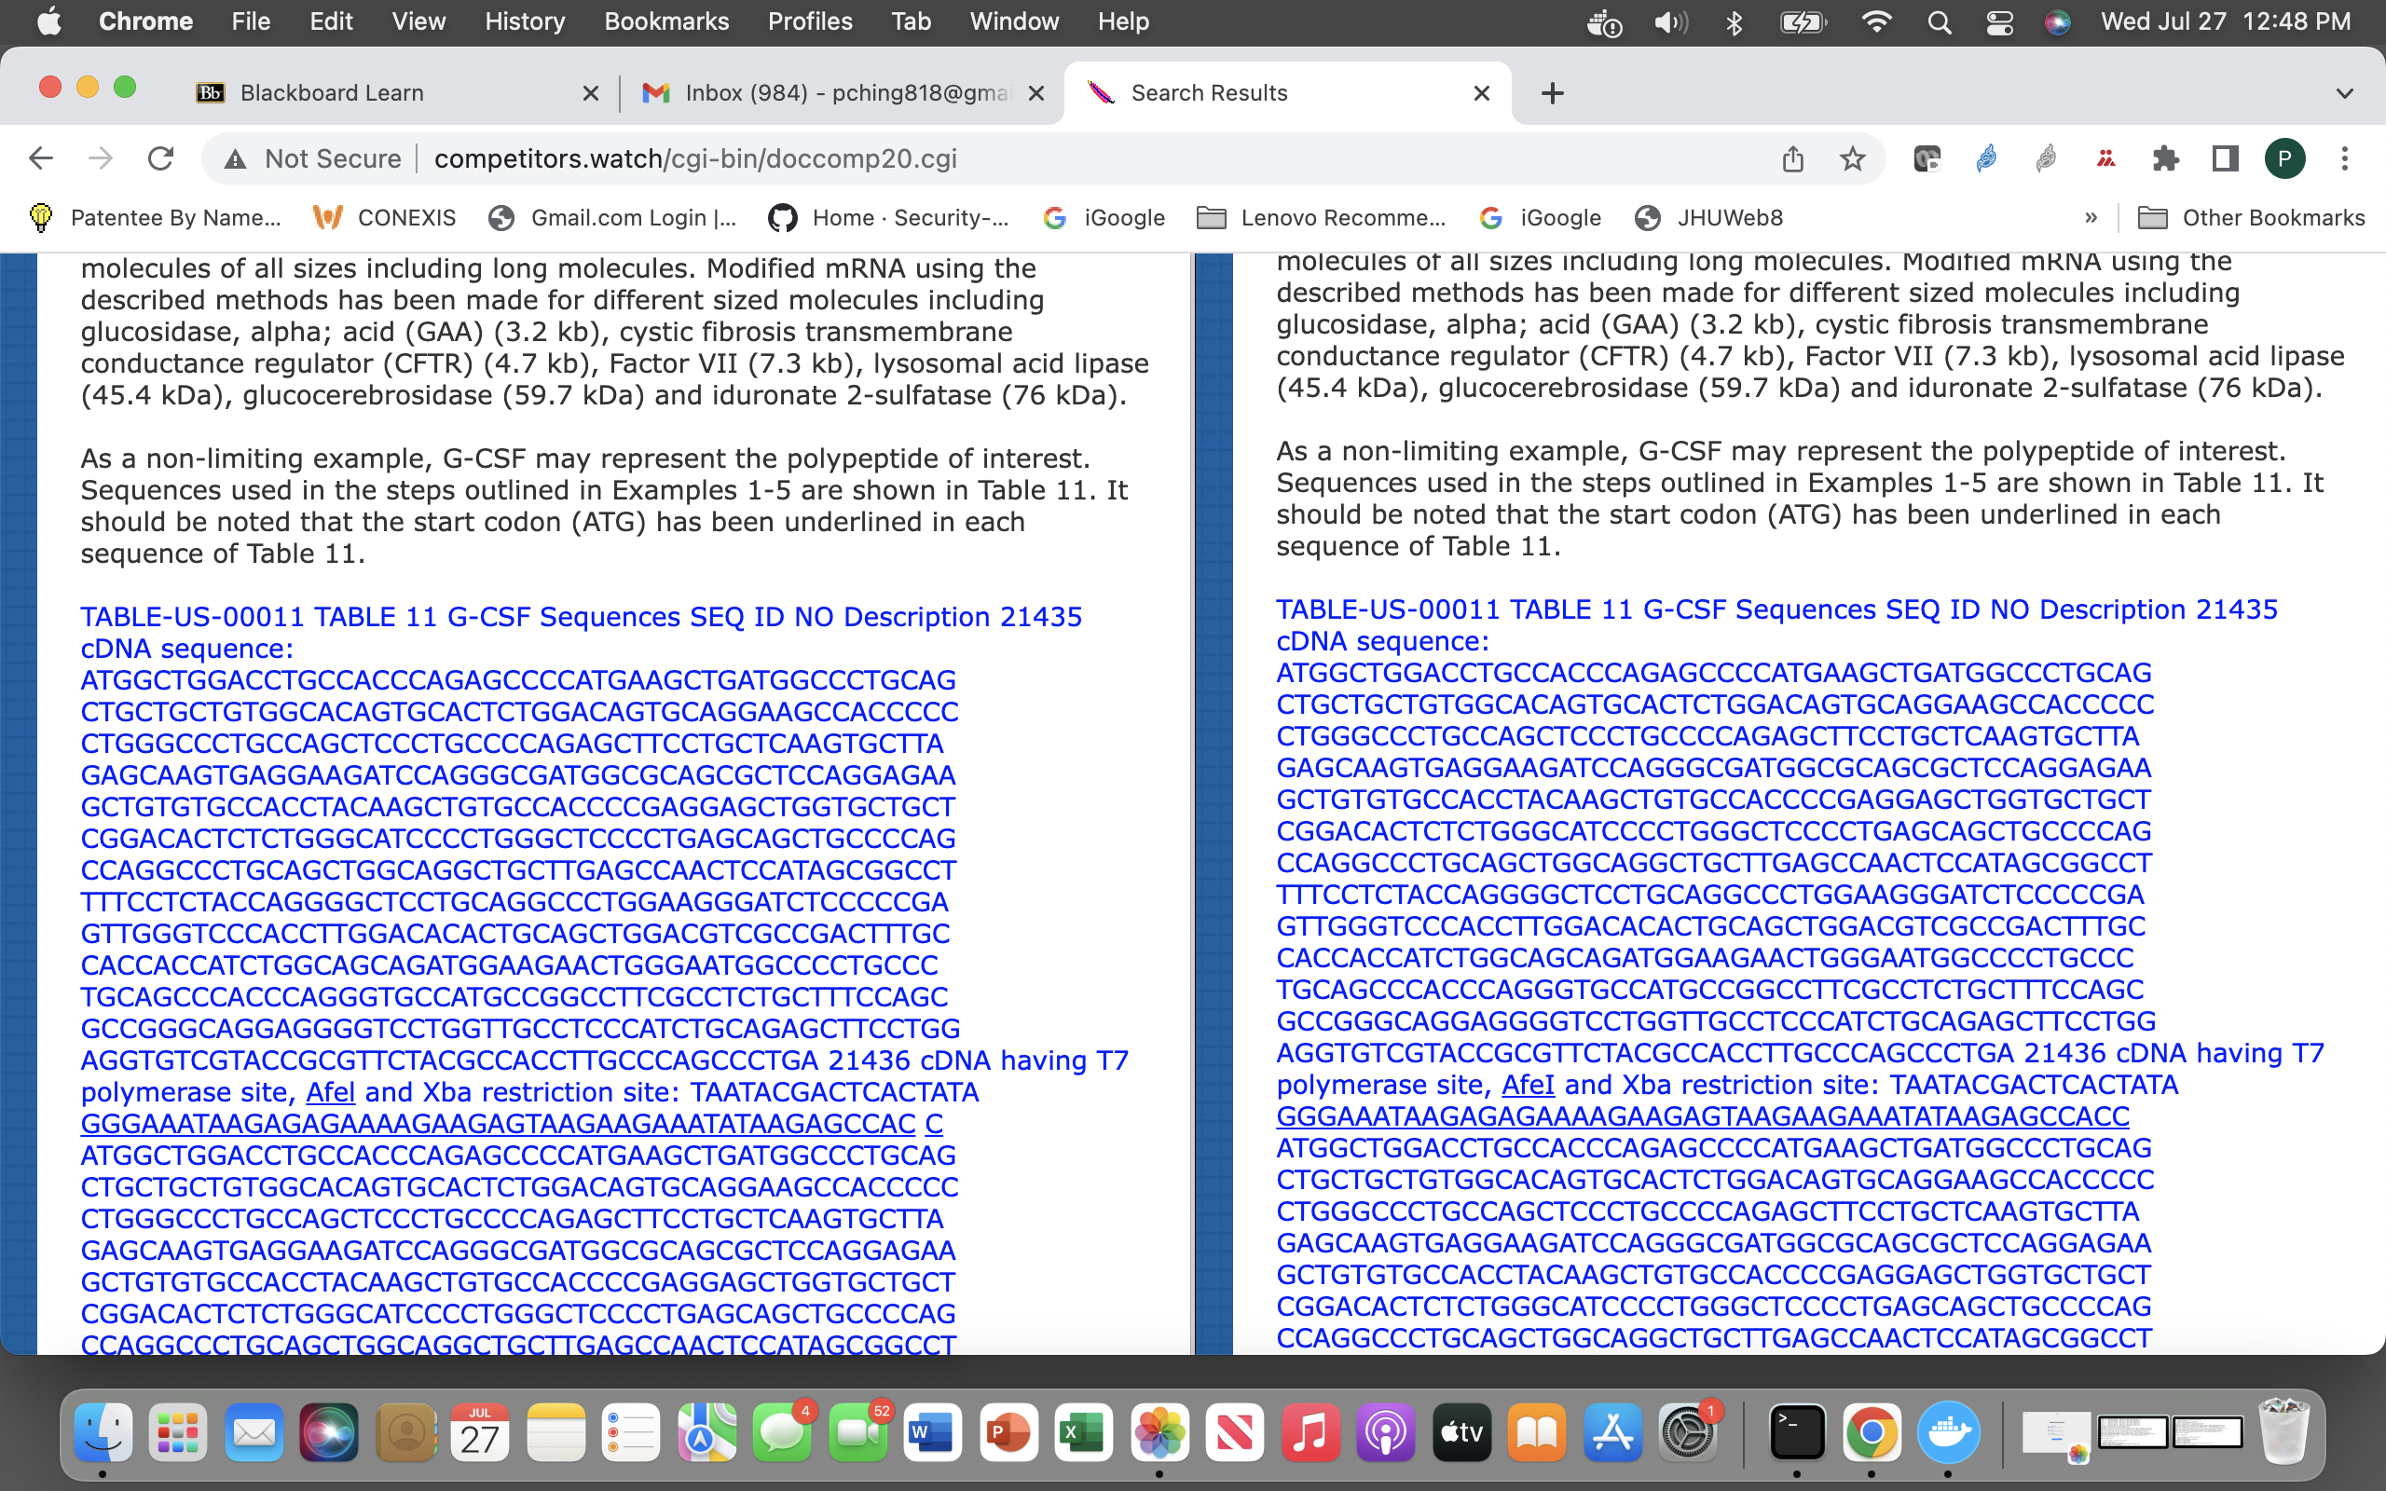Bookmark this page with star icon
This screenshot has width=2386, height=1491.
coord(1853,158)
